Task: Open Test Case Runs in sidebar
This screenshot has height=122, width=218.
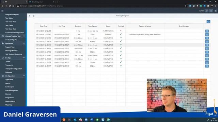Action: coord(11,29)
